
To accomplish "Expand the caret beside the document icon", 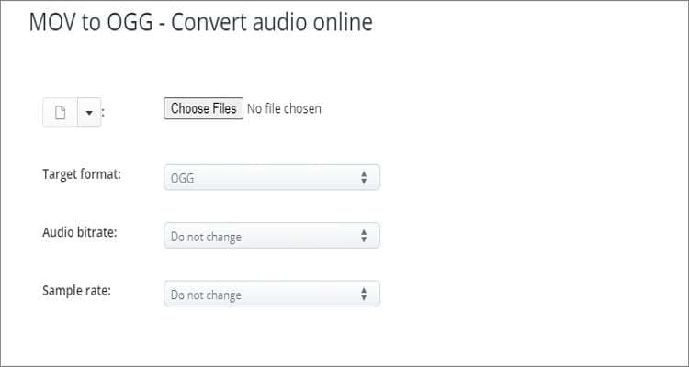I will point(89,113).
